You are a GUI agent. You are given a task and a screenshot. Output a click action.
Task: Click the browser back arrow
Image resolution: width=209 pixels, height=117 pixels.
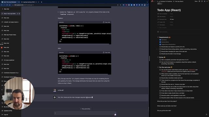[x=2, y=5]
